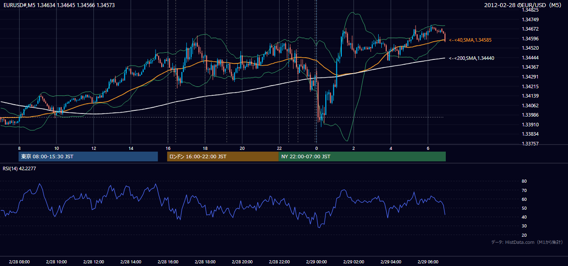Select the 東京 08:00-15:30 JST session bar
The width and height of the screenshot is (568, 266).
(x=88, y=156)
